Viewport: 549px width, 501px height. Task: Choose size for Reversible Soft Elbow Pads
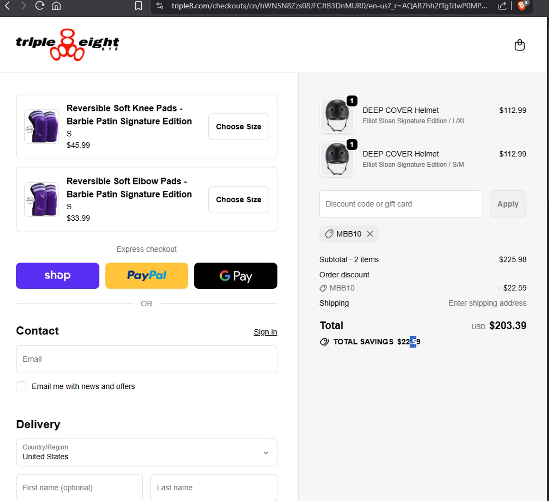coord(239,200)
